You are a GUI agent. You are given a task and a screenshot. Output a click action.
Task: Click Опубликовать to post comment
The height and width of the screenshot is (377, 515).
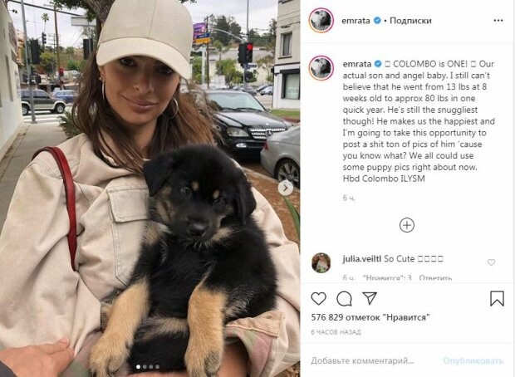click(x=473, y=360)
